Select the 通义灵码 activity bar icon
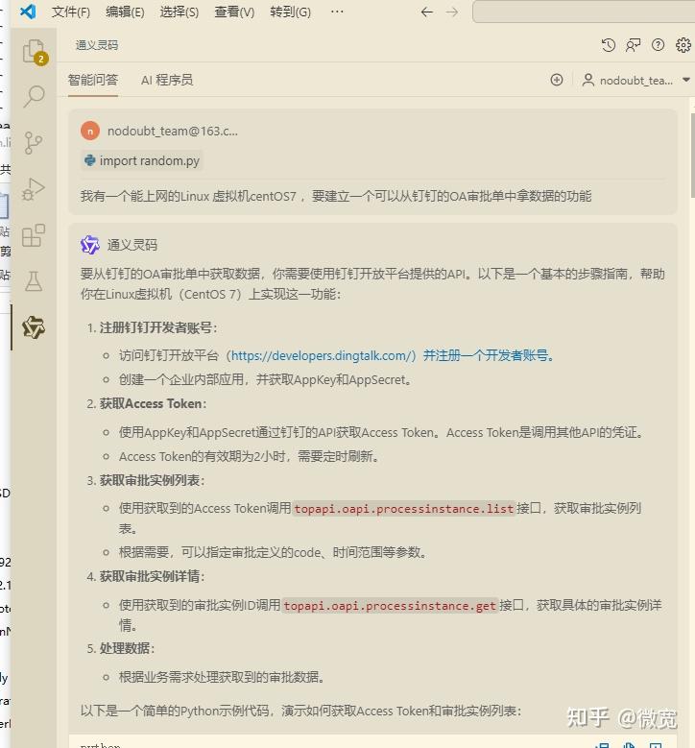Screen dimensions: 695x748 [34, 327]
